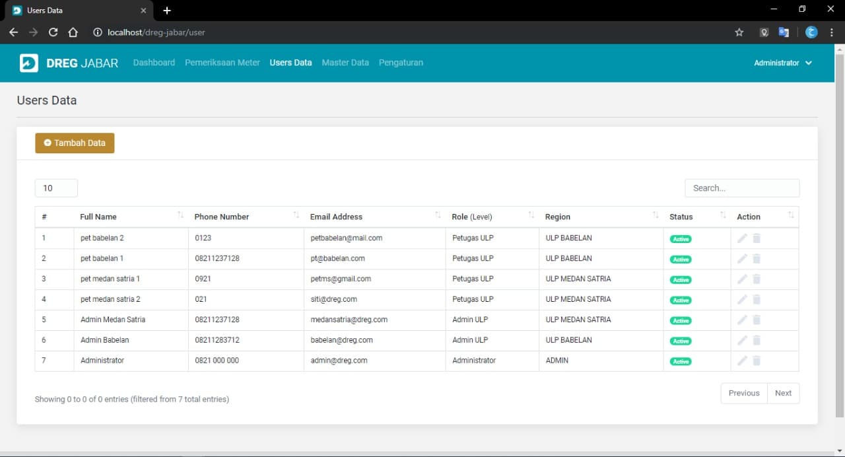This screenshot has width=845, height=457.
Task: Open the Pengaturan menu
Action: [x=401, y=63]
